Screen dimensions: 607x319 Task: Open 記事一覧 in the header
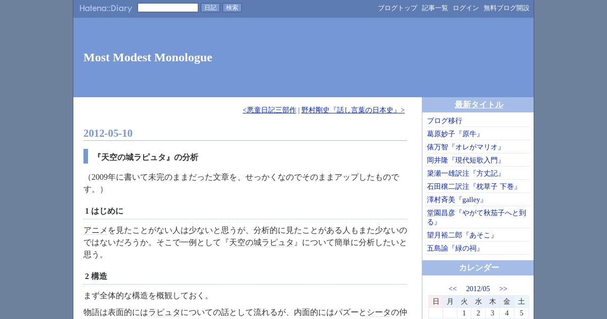point(435,8)
